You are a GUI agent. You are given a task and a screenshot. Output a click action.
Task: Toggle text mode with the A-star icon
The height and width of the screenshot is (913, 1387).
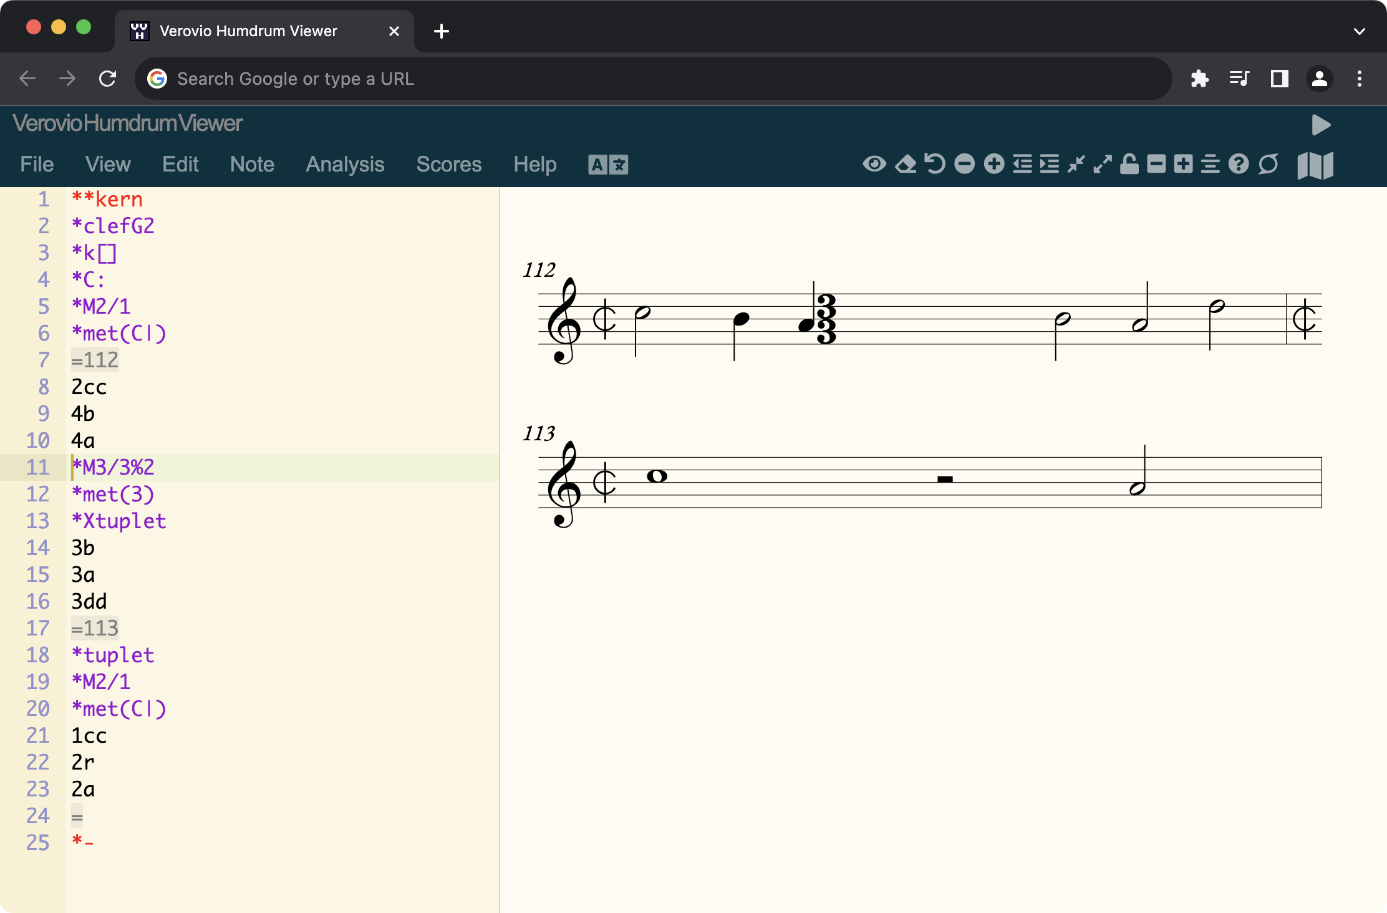pyautogui.click(x=607, y=165)
